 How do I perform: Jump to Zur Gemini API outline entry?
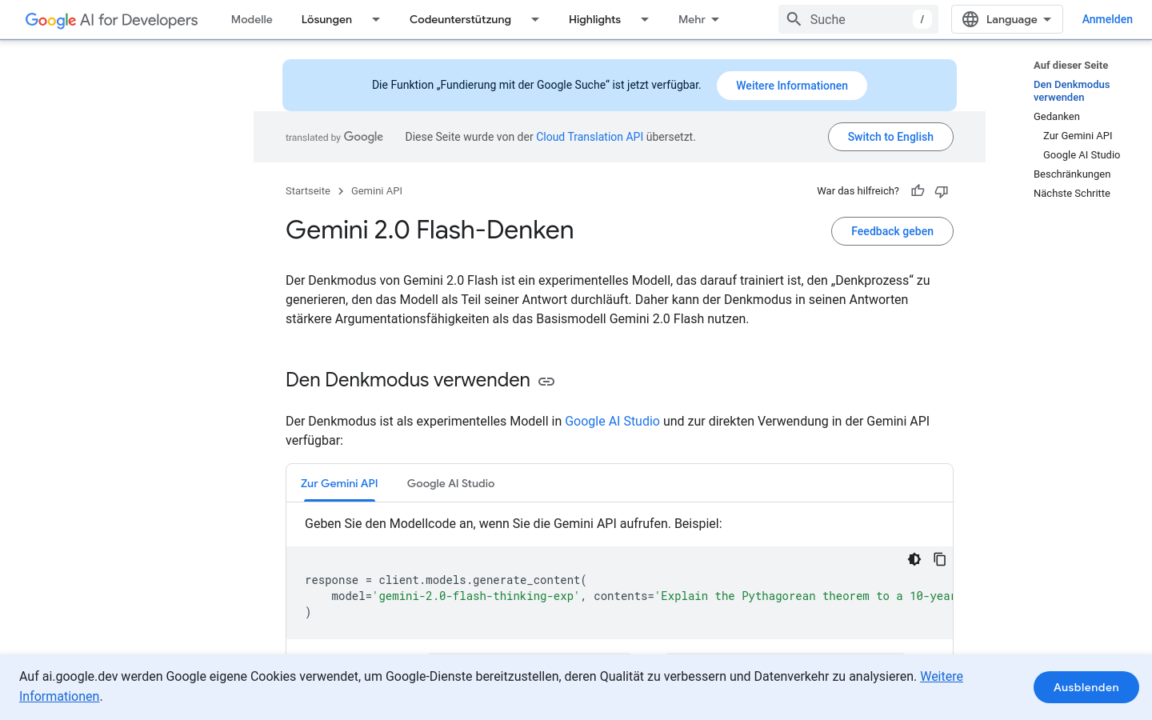[x=1078, y=136]
